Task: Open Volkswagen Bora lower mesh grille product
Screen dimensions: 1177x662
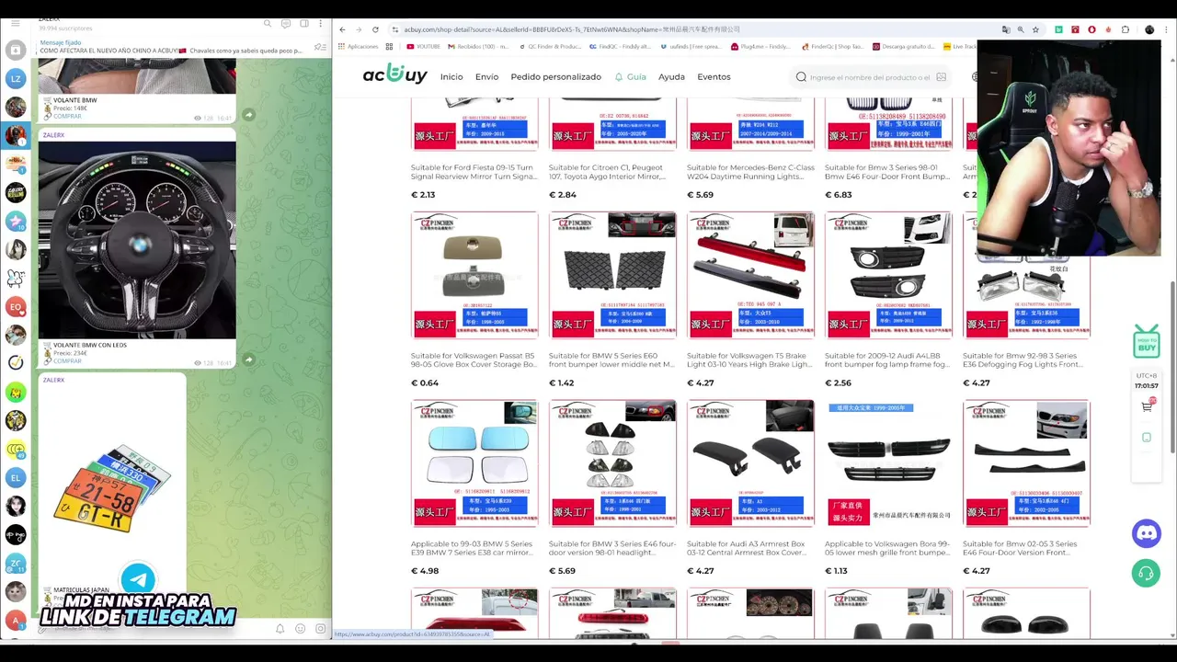Action: pos(888,462)
